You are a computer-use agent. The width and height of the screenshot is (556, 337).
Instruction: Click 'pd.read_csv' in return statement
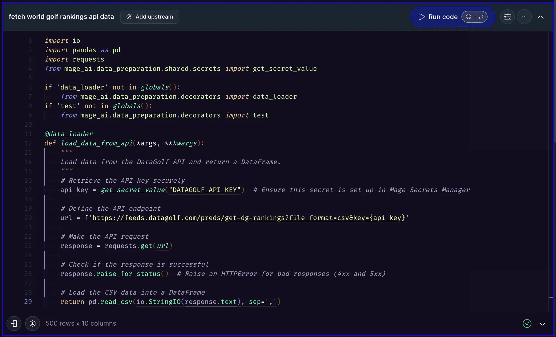click(x=110, y=302)
